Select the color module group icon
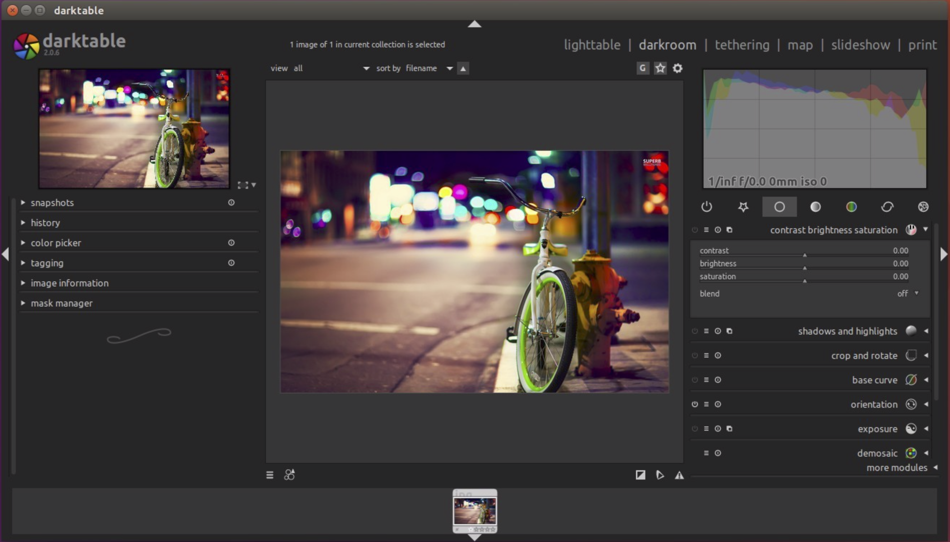 tap(851, 207)
